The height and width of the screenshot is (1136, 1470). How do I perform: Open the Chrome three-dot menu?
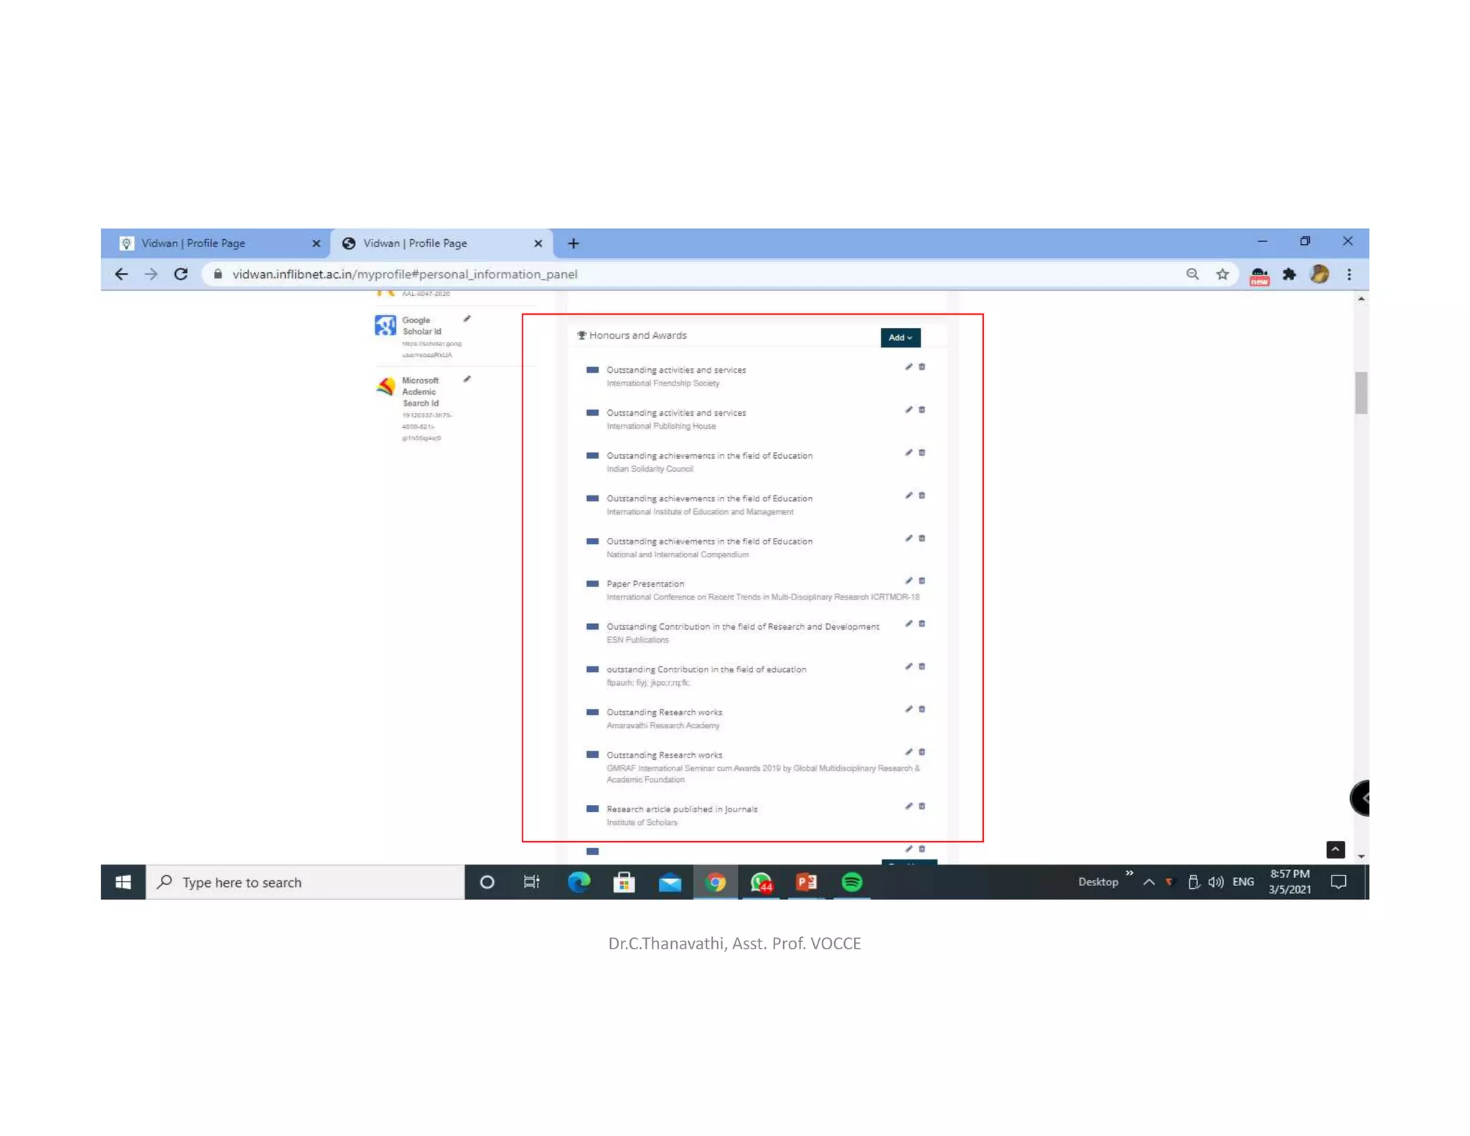(x=1349, y=274)
